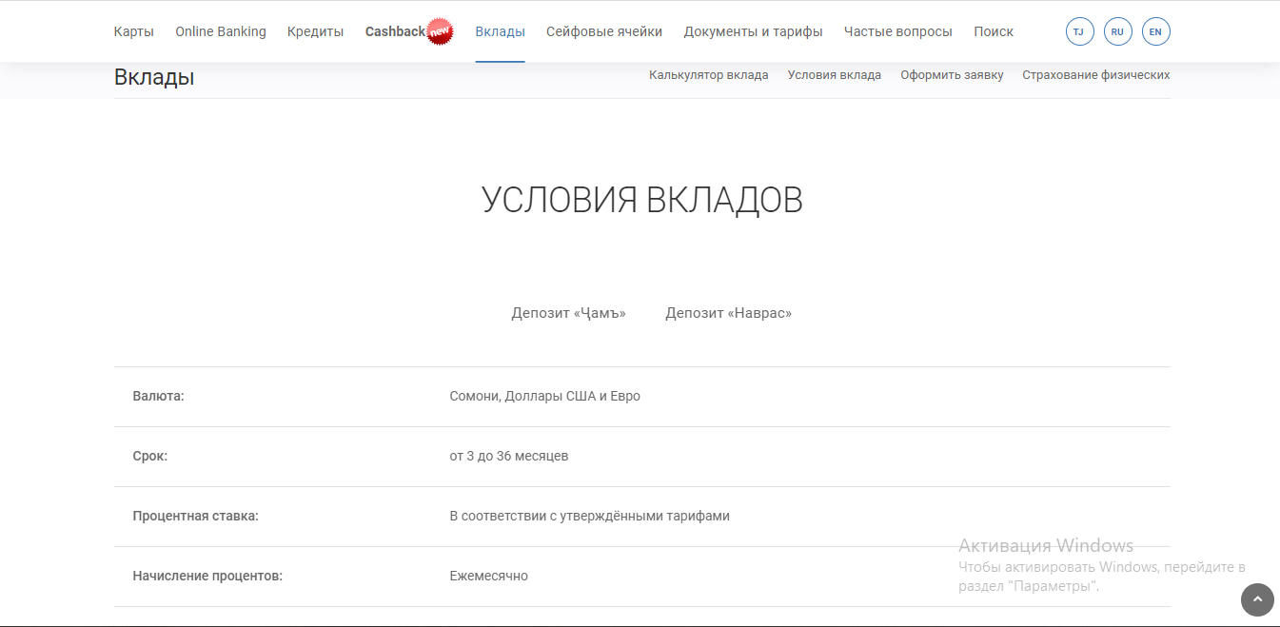Open the Страхование физических link

[x=1095, y=75]
